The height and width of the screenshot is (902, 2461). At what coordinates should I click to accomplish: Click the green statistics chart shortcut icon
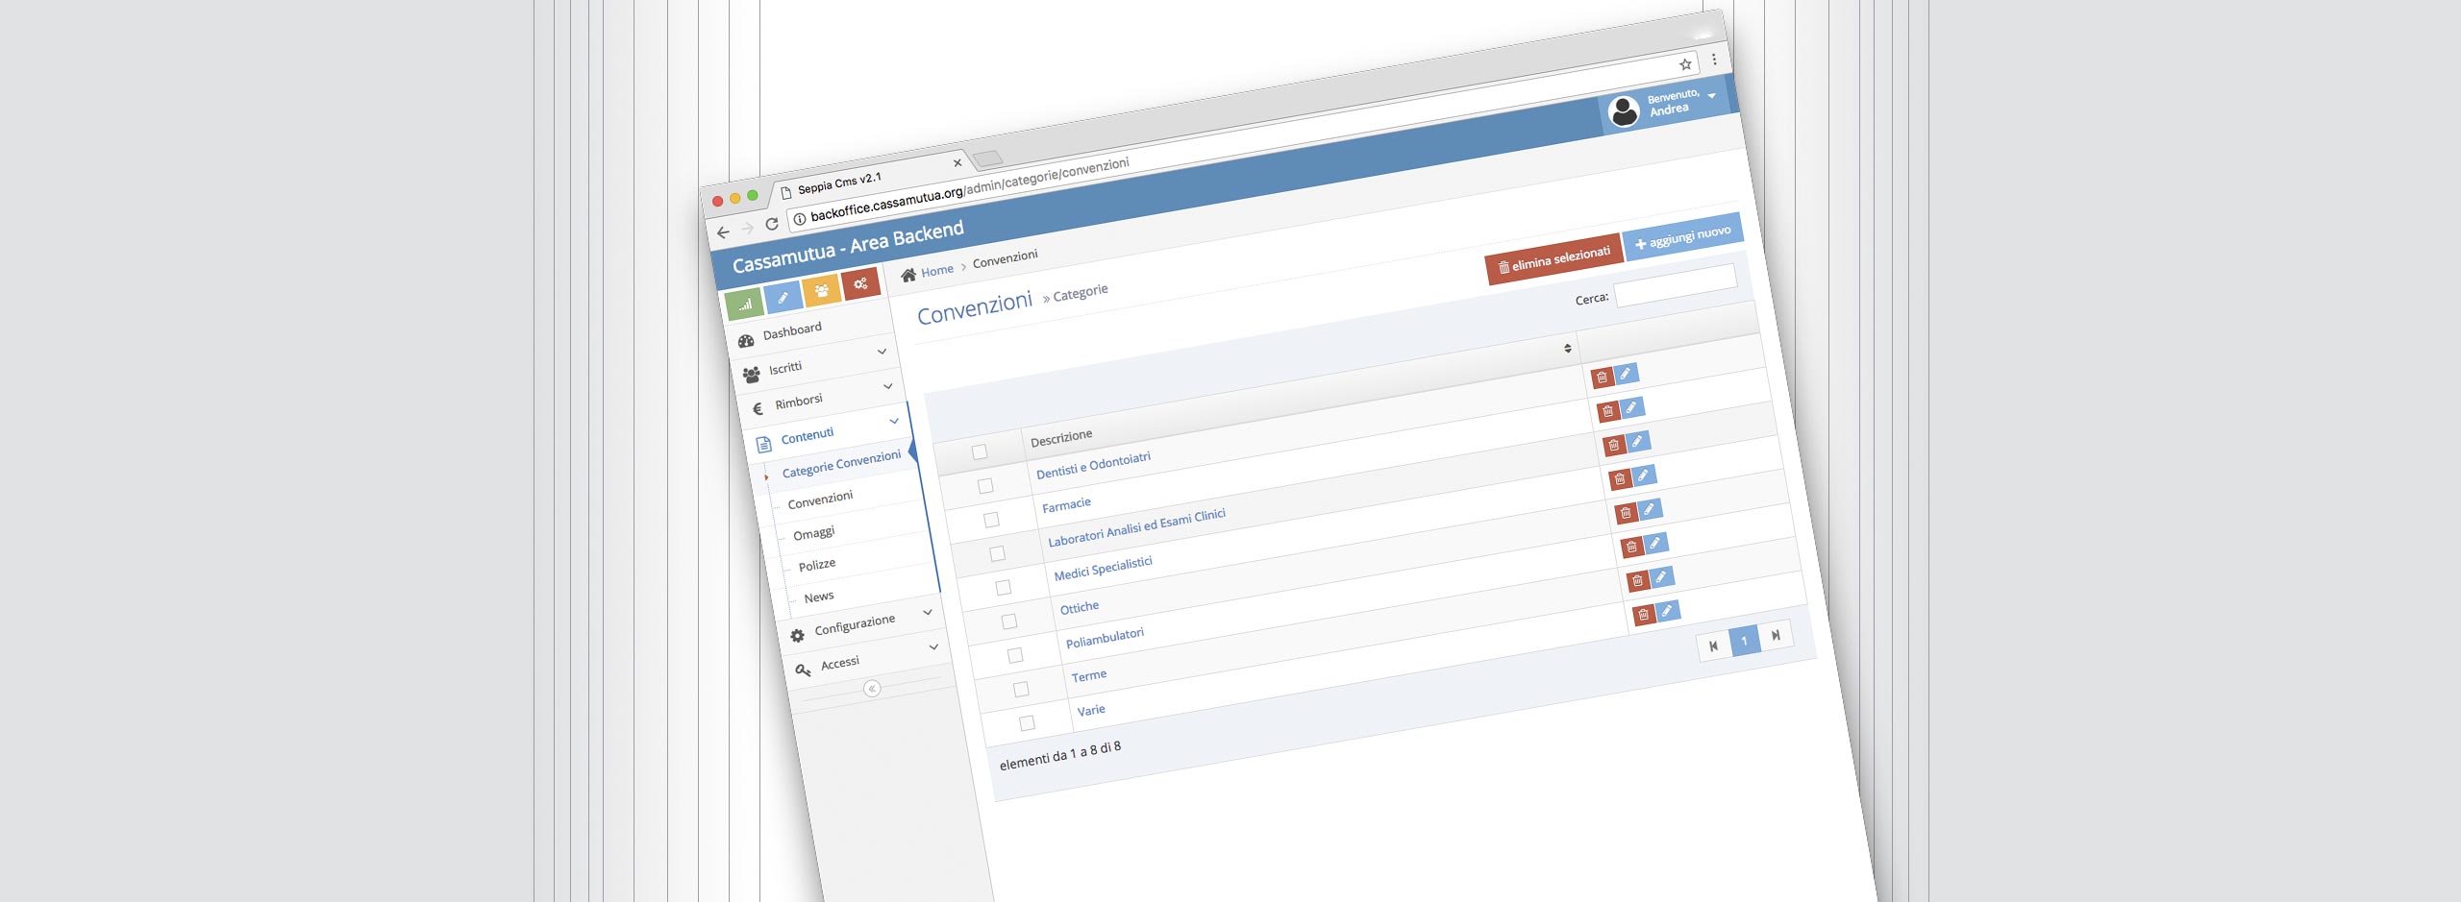tap(744, 305)
